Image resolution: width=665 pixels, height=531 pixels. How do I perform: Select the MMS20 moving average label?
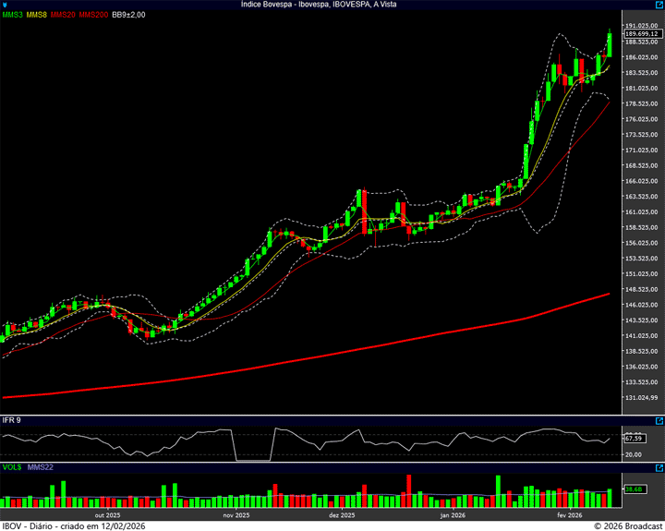click(x=64, y=15)
